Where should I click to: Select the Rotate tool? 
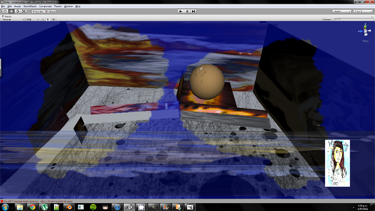tap(17, 11)
